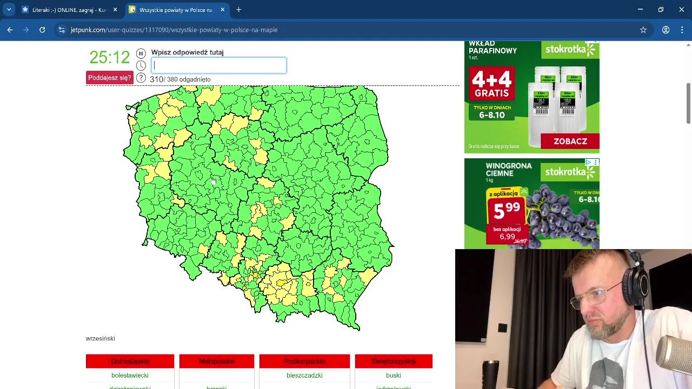Click the 'wrzesiński' last-answer text

pos(100,339)
